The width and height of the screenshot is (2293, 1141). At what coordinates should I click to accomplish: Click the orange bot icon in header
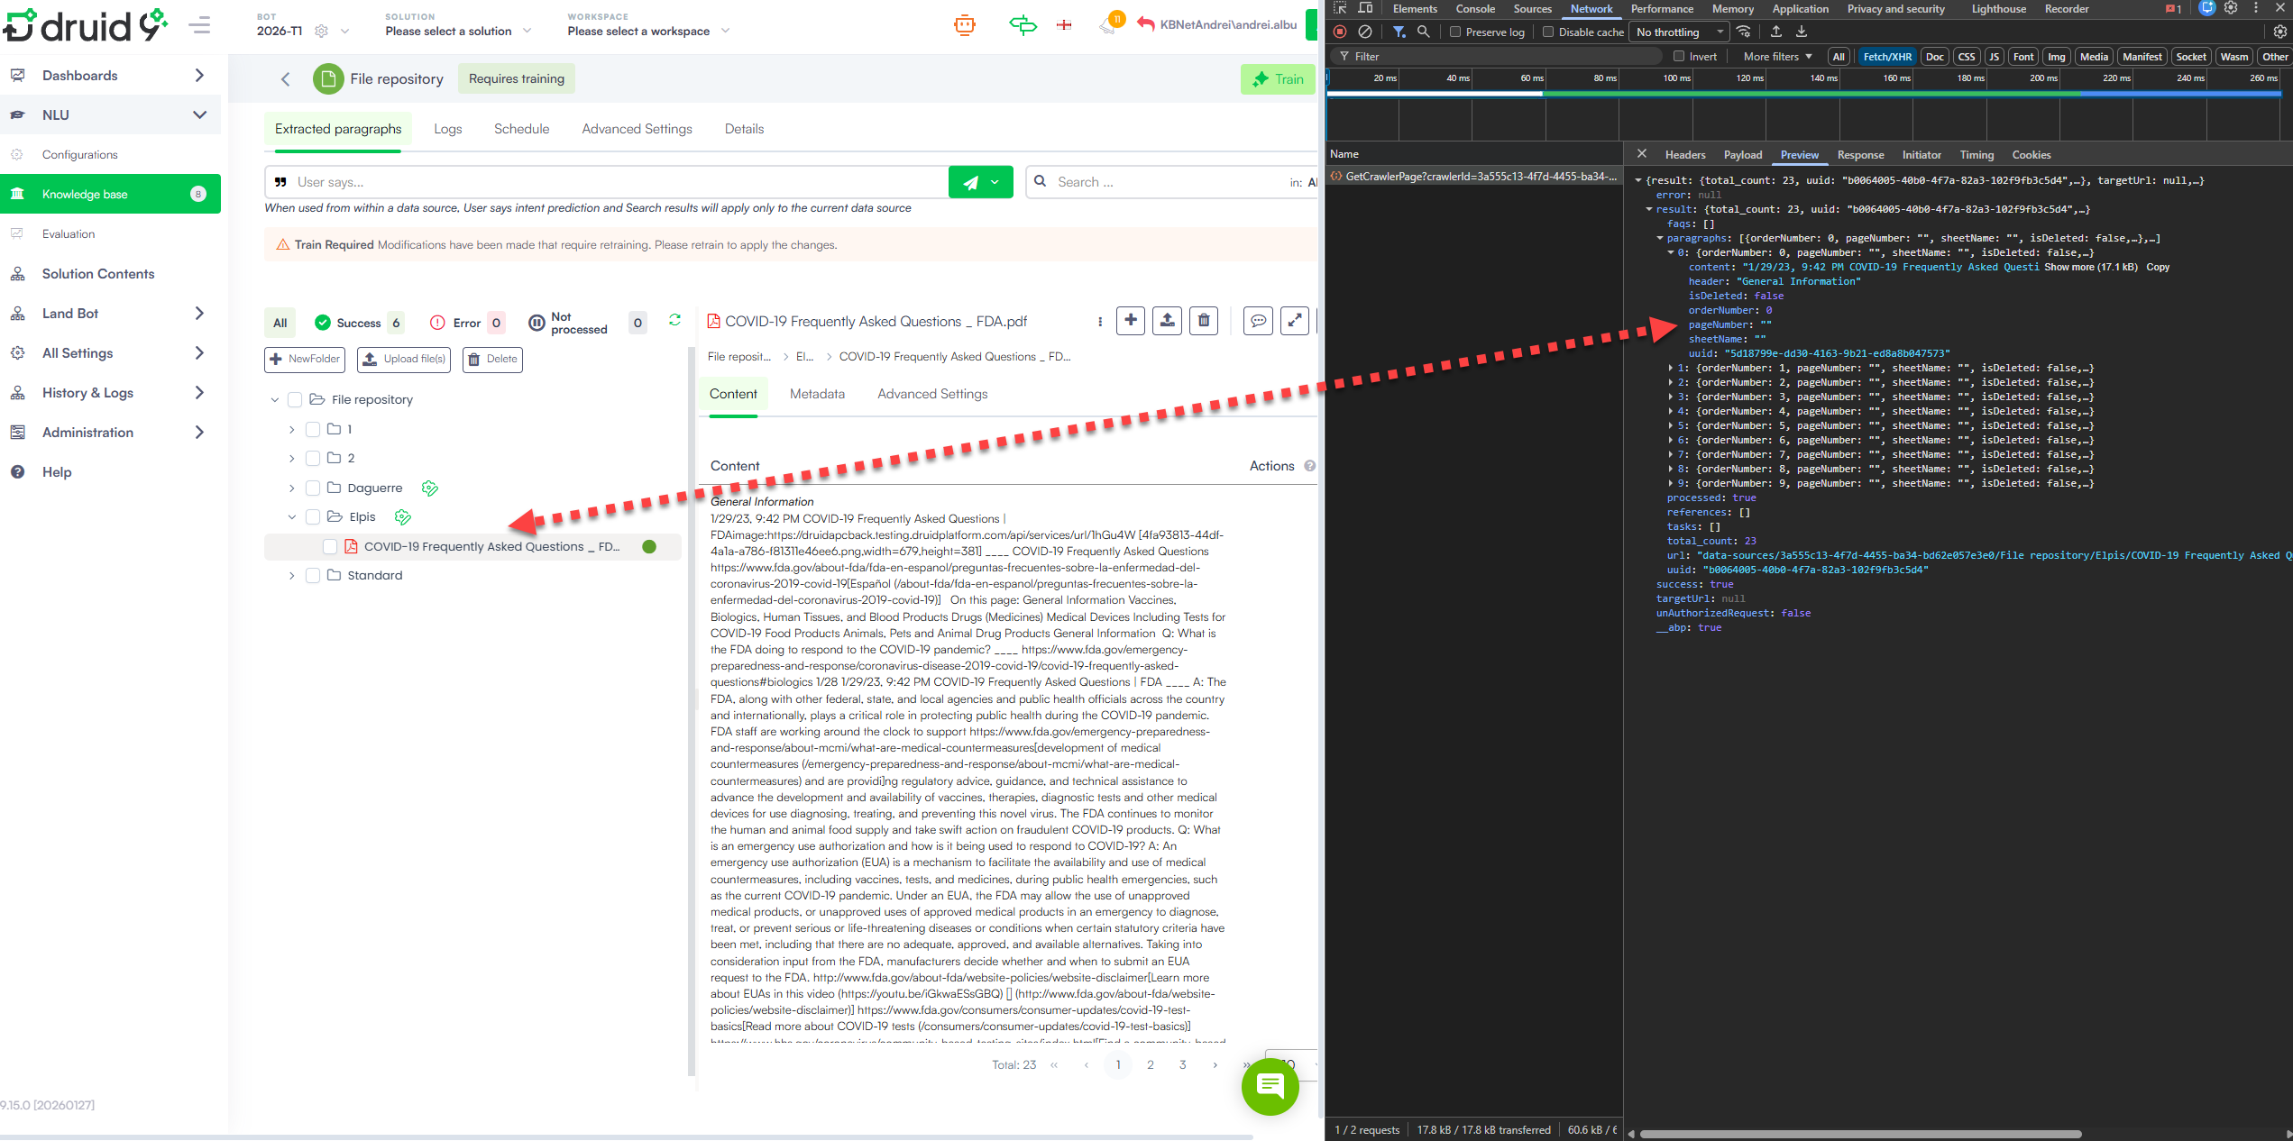click(x=965, y=25)
